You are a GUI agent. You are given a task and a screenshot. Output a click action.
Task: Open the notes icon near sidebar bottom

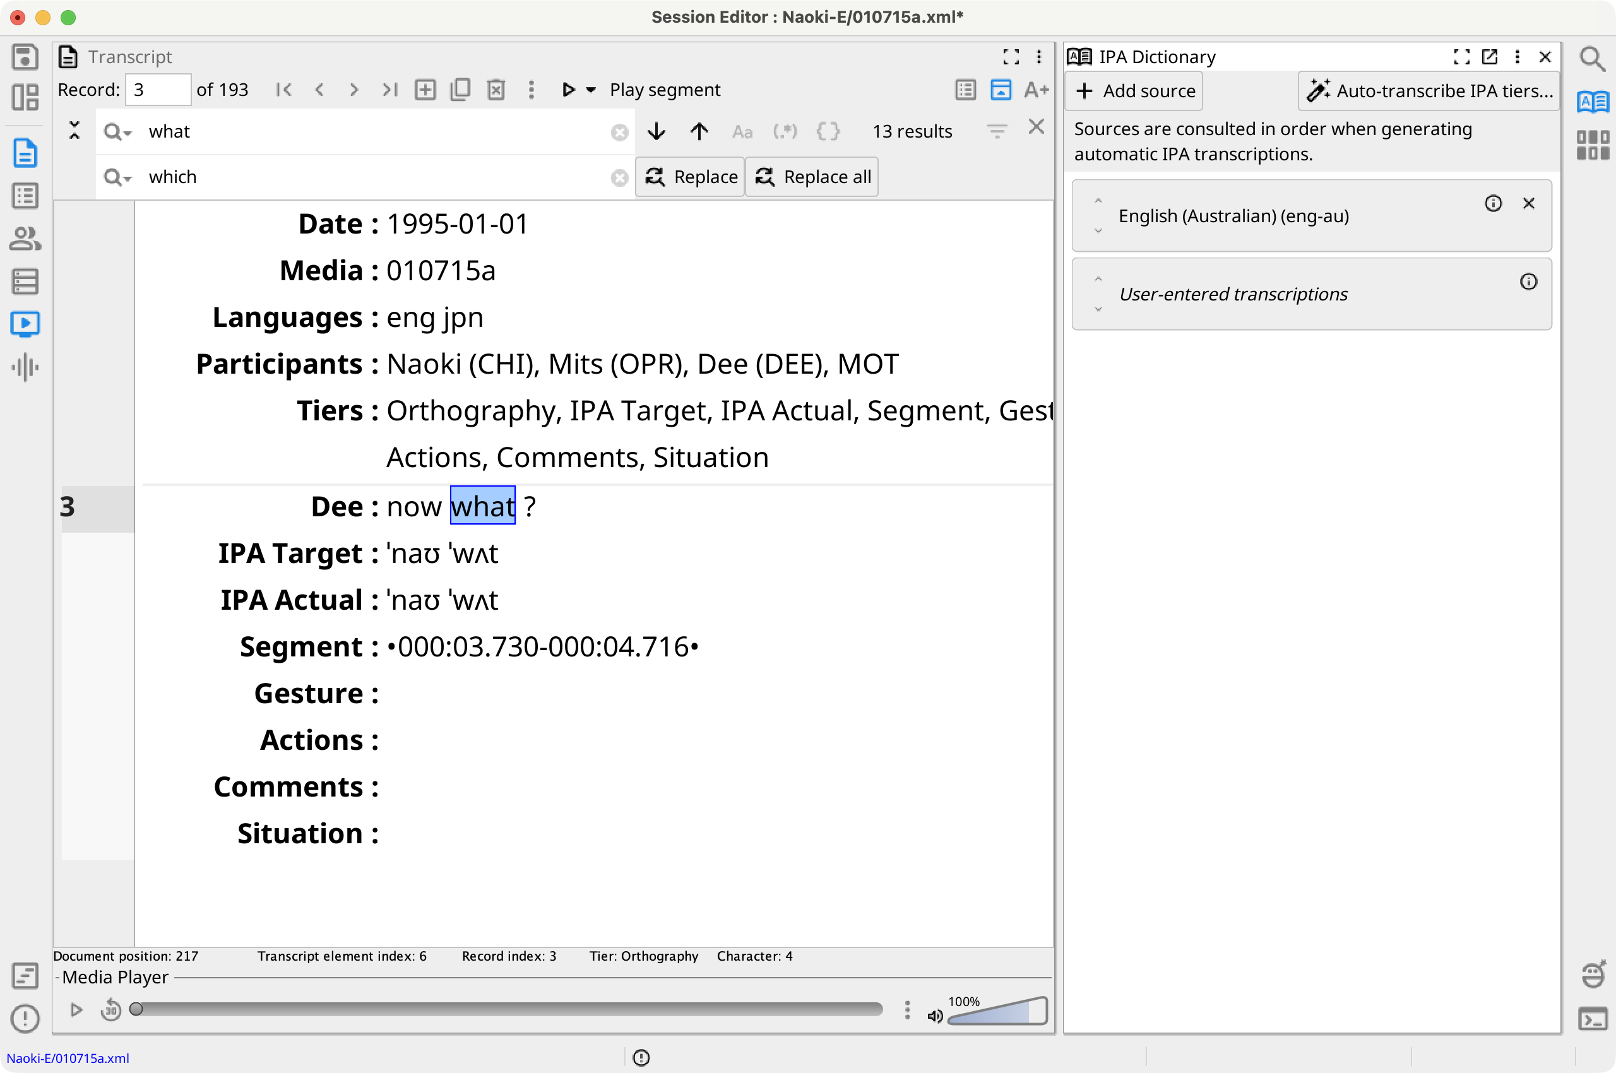pyautogui.click(x=25, y=976)
